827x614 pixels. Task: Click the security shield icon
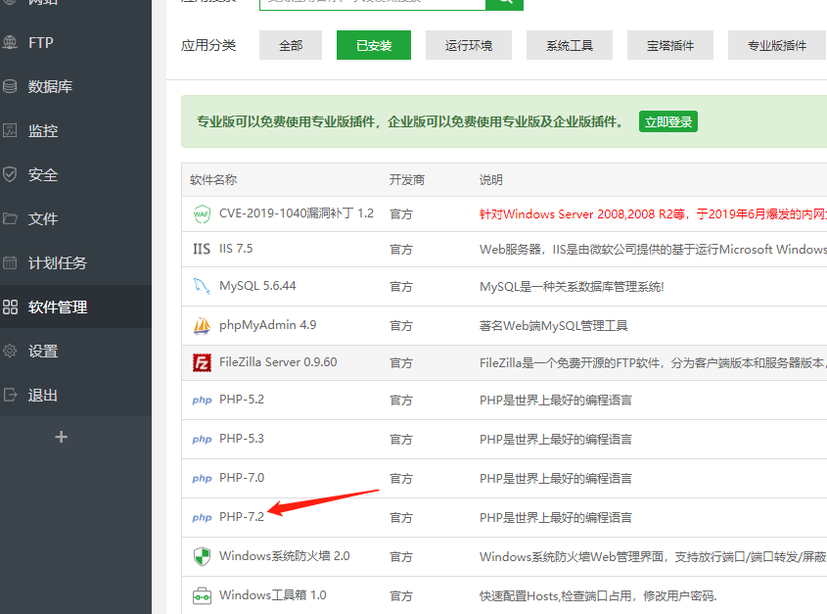[10, 174]
